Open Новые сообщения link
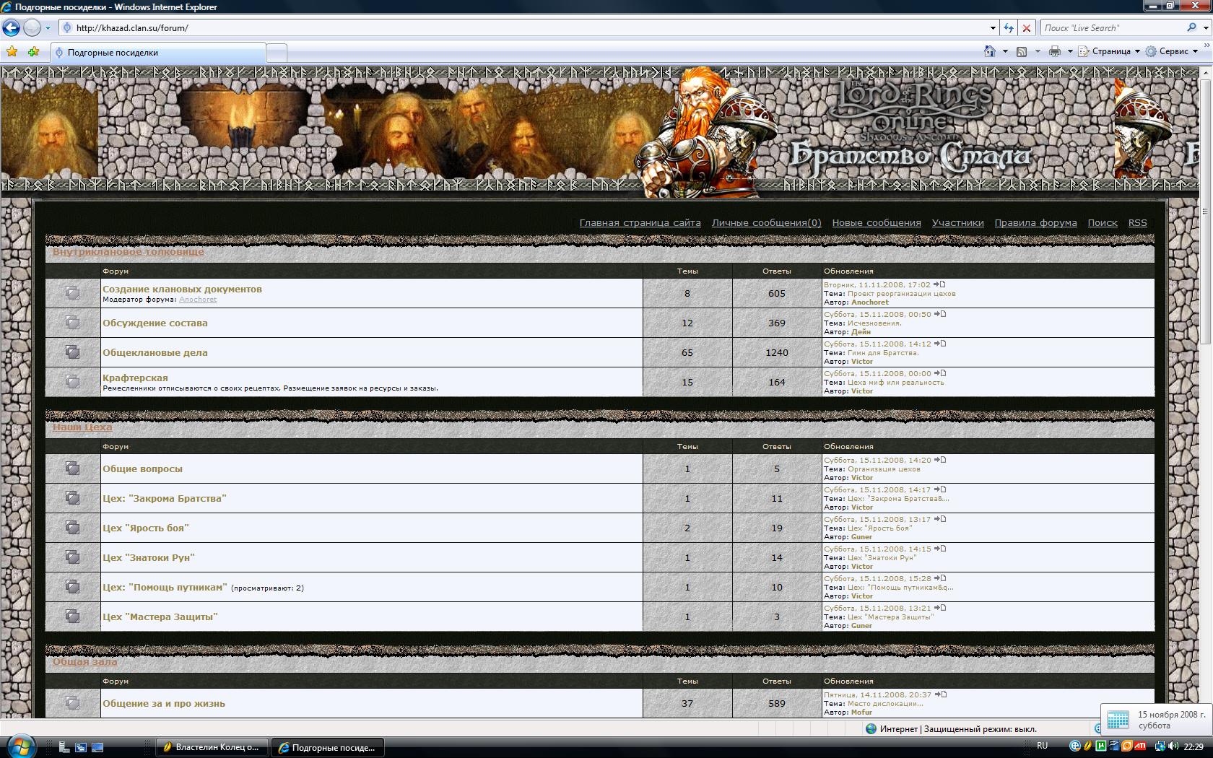1213x758 pixels. [877, 223]
